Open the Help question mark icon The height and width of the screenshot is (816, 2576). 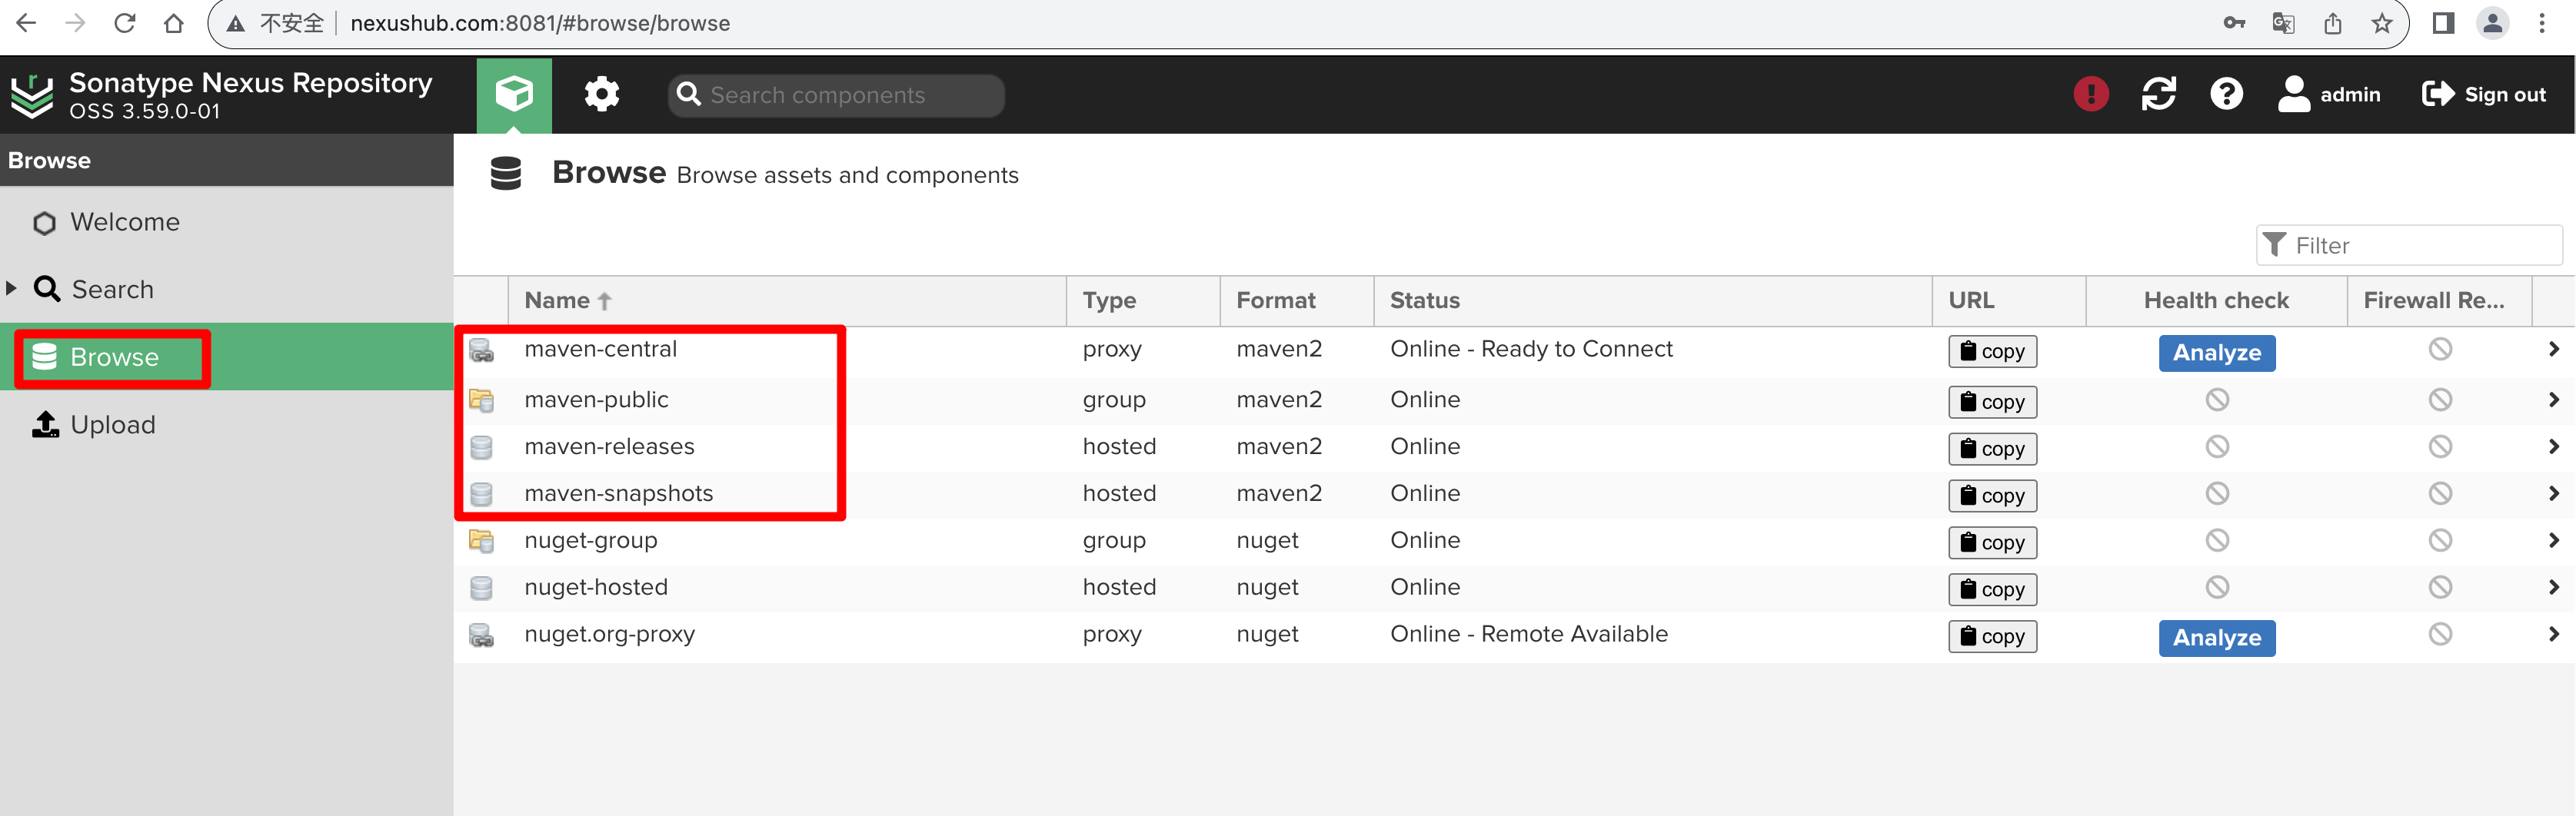pos(2226,95)
